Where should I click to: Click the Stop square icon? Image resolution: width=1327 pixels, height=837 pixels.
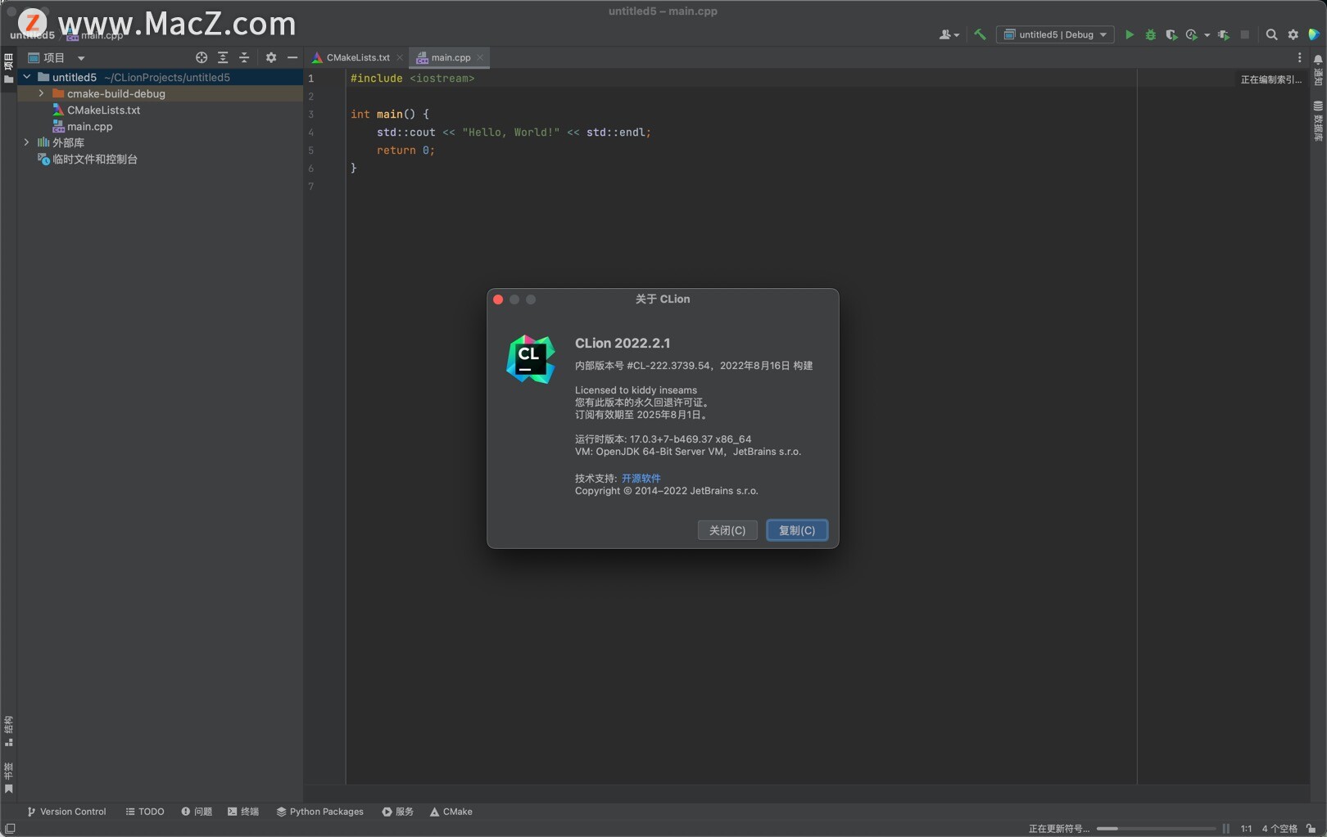1245,34
